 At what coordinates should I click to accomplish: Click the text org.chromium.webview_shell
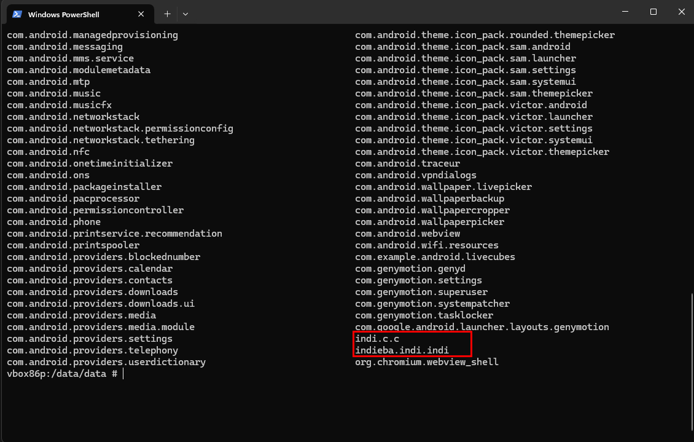click(427, 362)
